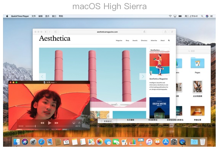The height and width of the screenshot is (149, 218).
Task: Open Photos app in Dock
Action: tap(99, 142)
